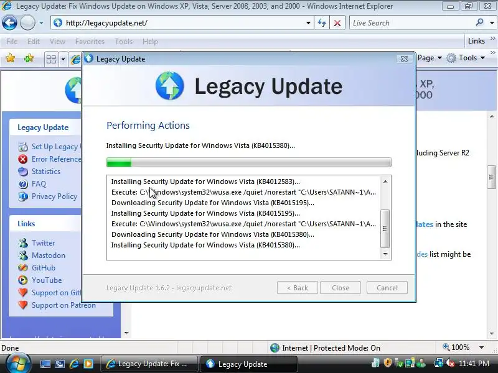Click the Windows Start orb
498x373 pixels.
tap(18, 363)
